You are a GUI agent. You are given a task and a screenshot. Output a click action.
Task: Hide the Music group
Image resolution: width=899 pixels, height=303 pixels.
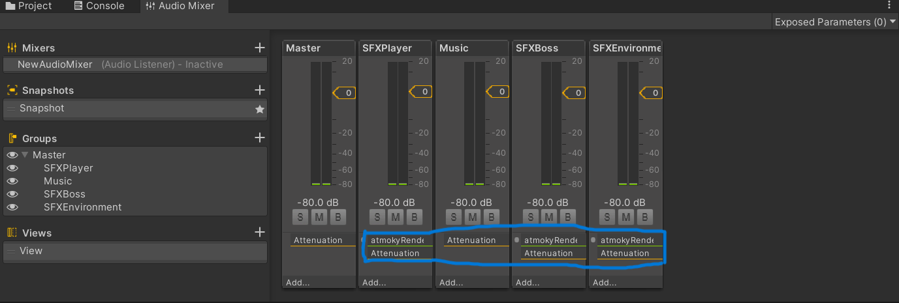coord(12,181)
